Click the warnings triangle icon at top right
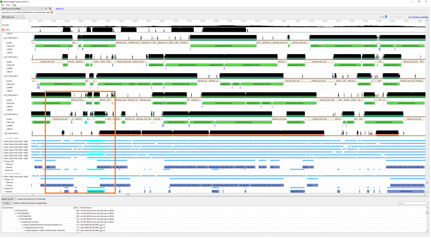Screen dimensions: 431x238 tap(409, 17)
